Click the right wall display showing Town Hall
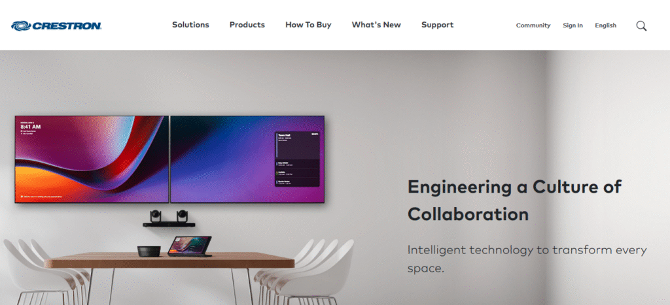Image resolution: width=670 pixels, height=305 pixels. pos(247,159)
